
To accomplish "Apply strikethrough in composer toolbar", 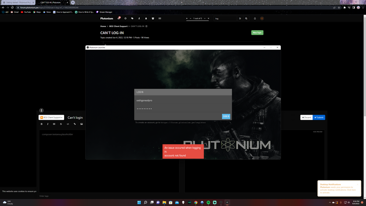I will coord(61,124).
